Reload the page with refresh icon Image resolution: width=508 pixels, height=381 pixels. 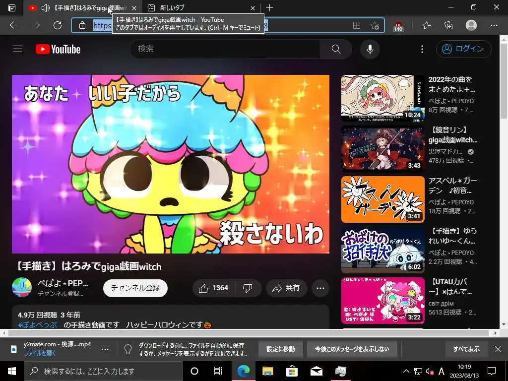[x=58, y=25]
